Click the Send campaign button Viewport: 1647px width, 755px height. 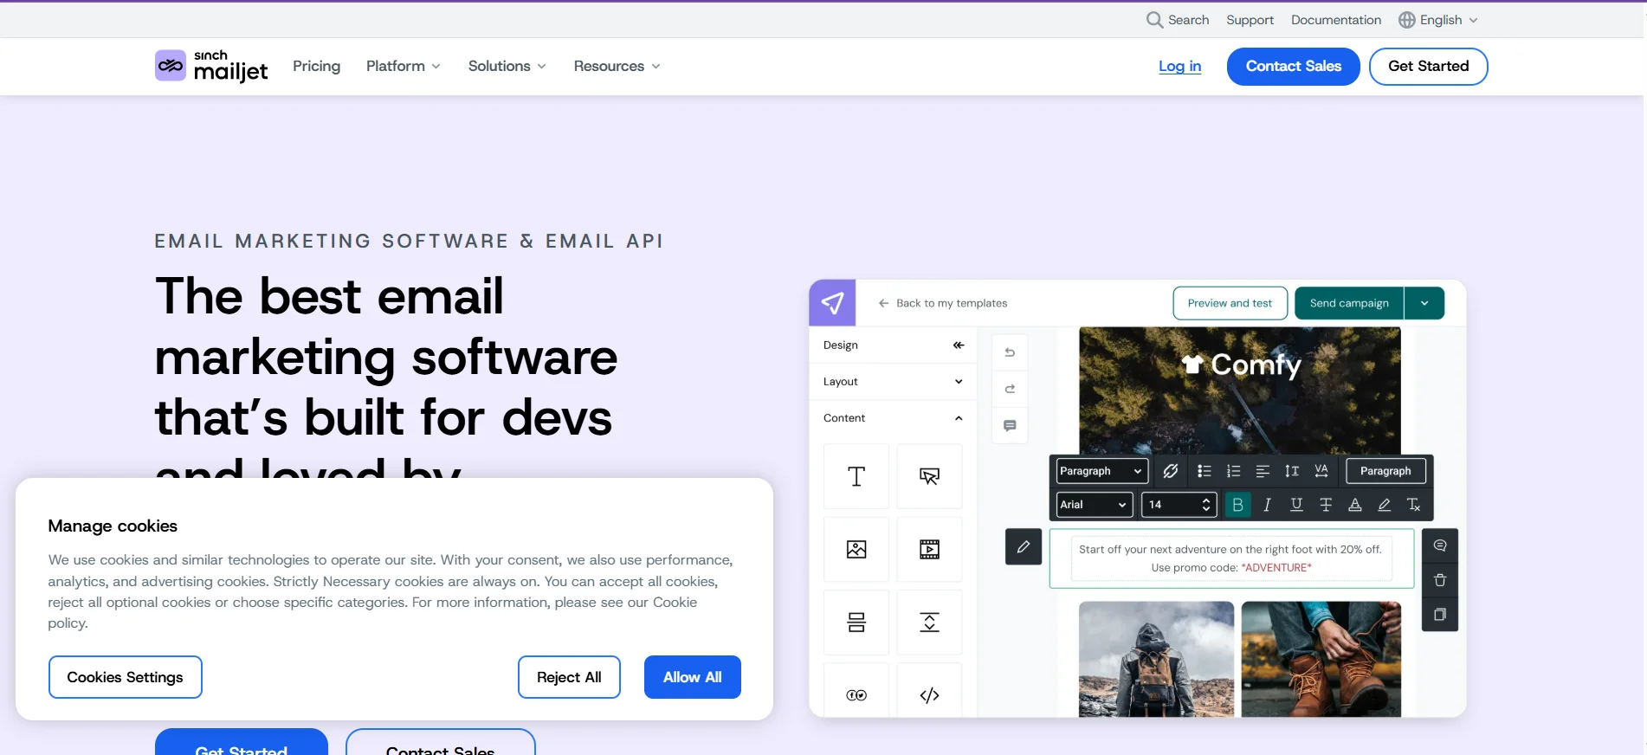coord(1349,303)
